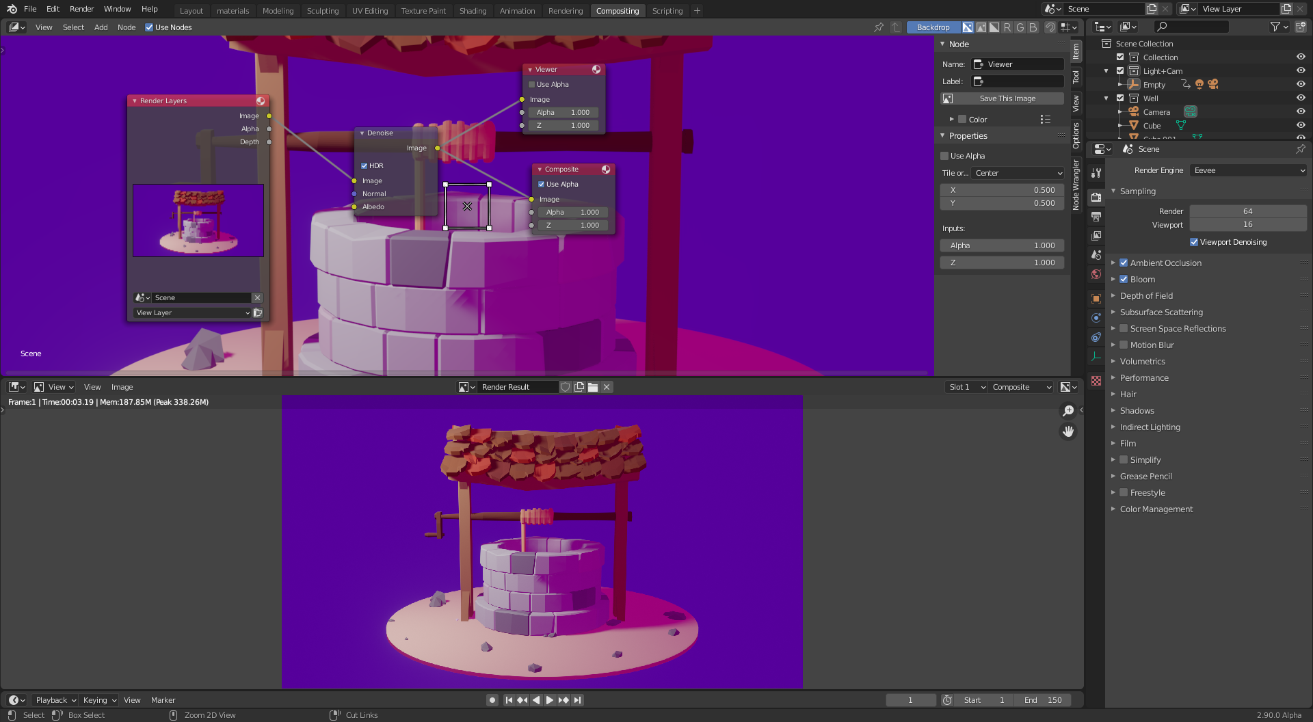Disable the Bloom checkbox
The width and height of the screenshot is (1313, 722).
click(x=1124, y=279)
